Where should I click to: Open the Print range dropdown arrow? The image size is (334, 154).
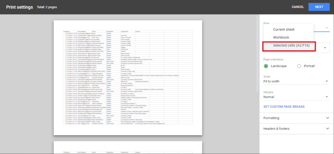327,28
